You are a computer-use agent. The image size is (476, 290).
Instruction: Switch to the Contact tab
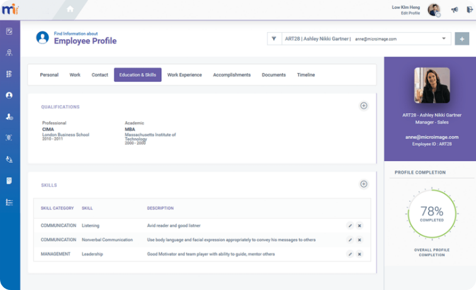(100, 75)
